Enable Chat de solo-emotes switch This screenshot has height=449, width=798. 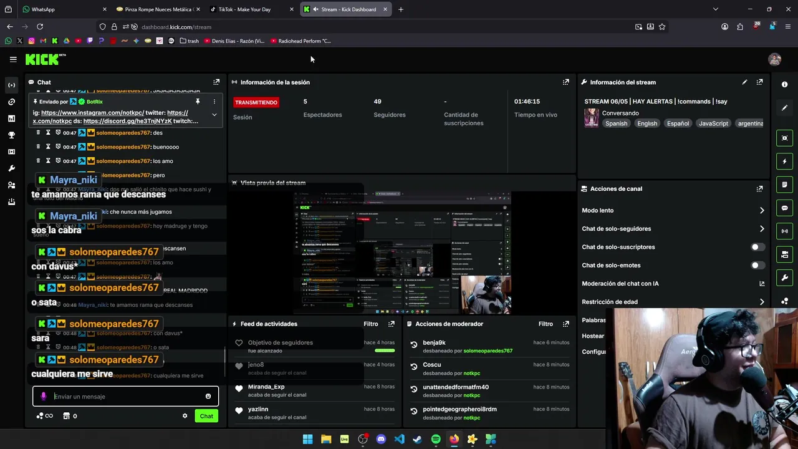757,265
